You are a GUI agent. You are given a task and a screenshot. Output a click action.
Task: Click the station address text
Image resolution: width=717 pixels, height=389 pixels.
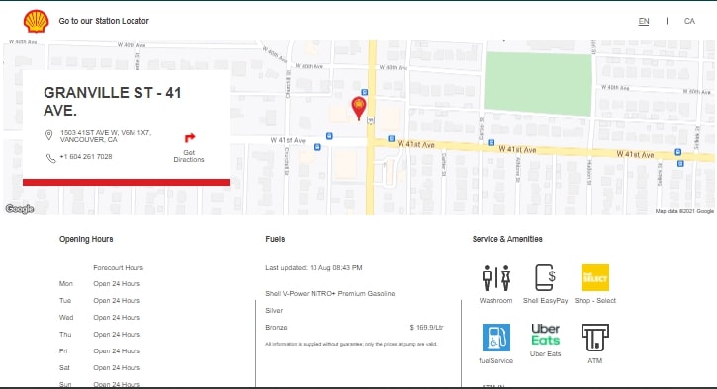coord(106,136)
